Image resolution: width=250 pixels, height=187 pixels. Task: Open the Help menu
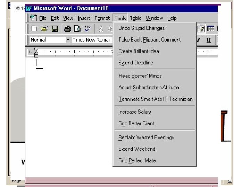[x=172, y=18]
